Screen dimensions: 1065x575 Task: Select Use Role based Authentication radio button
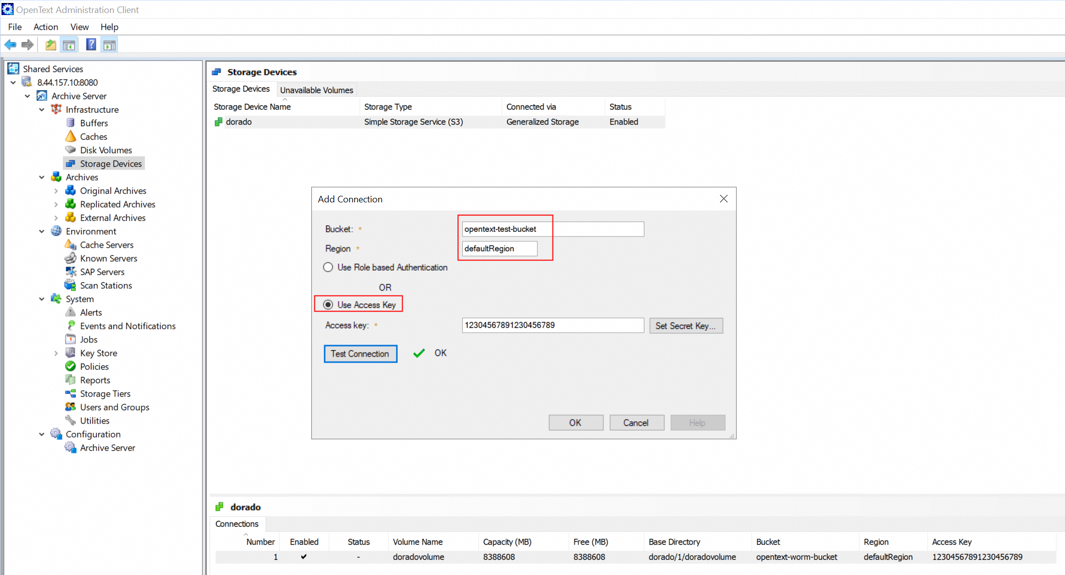click(x=328, y=267)
